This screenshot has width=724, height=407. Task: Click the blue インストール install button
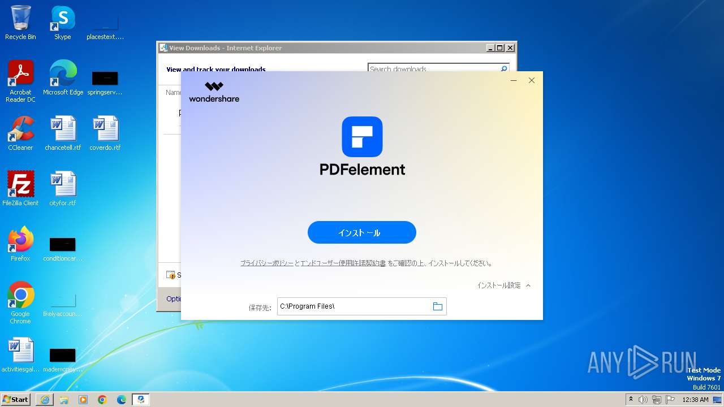(362, 232)
